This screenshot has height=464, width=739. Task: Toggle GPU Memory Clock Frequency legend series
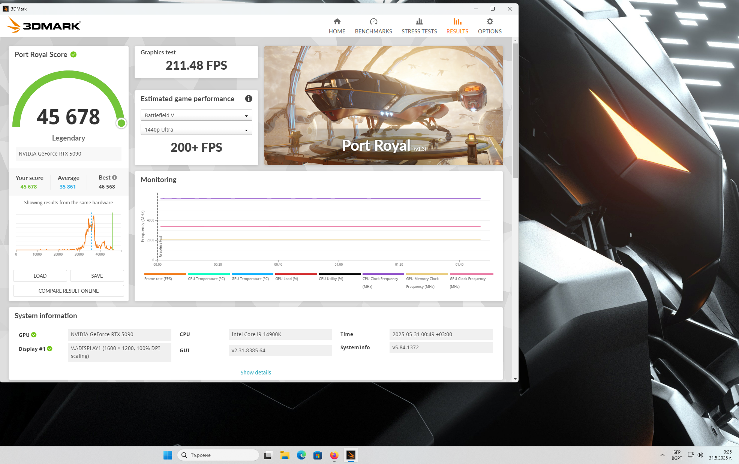427,281
